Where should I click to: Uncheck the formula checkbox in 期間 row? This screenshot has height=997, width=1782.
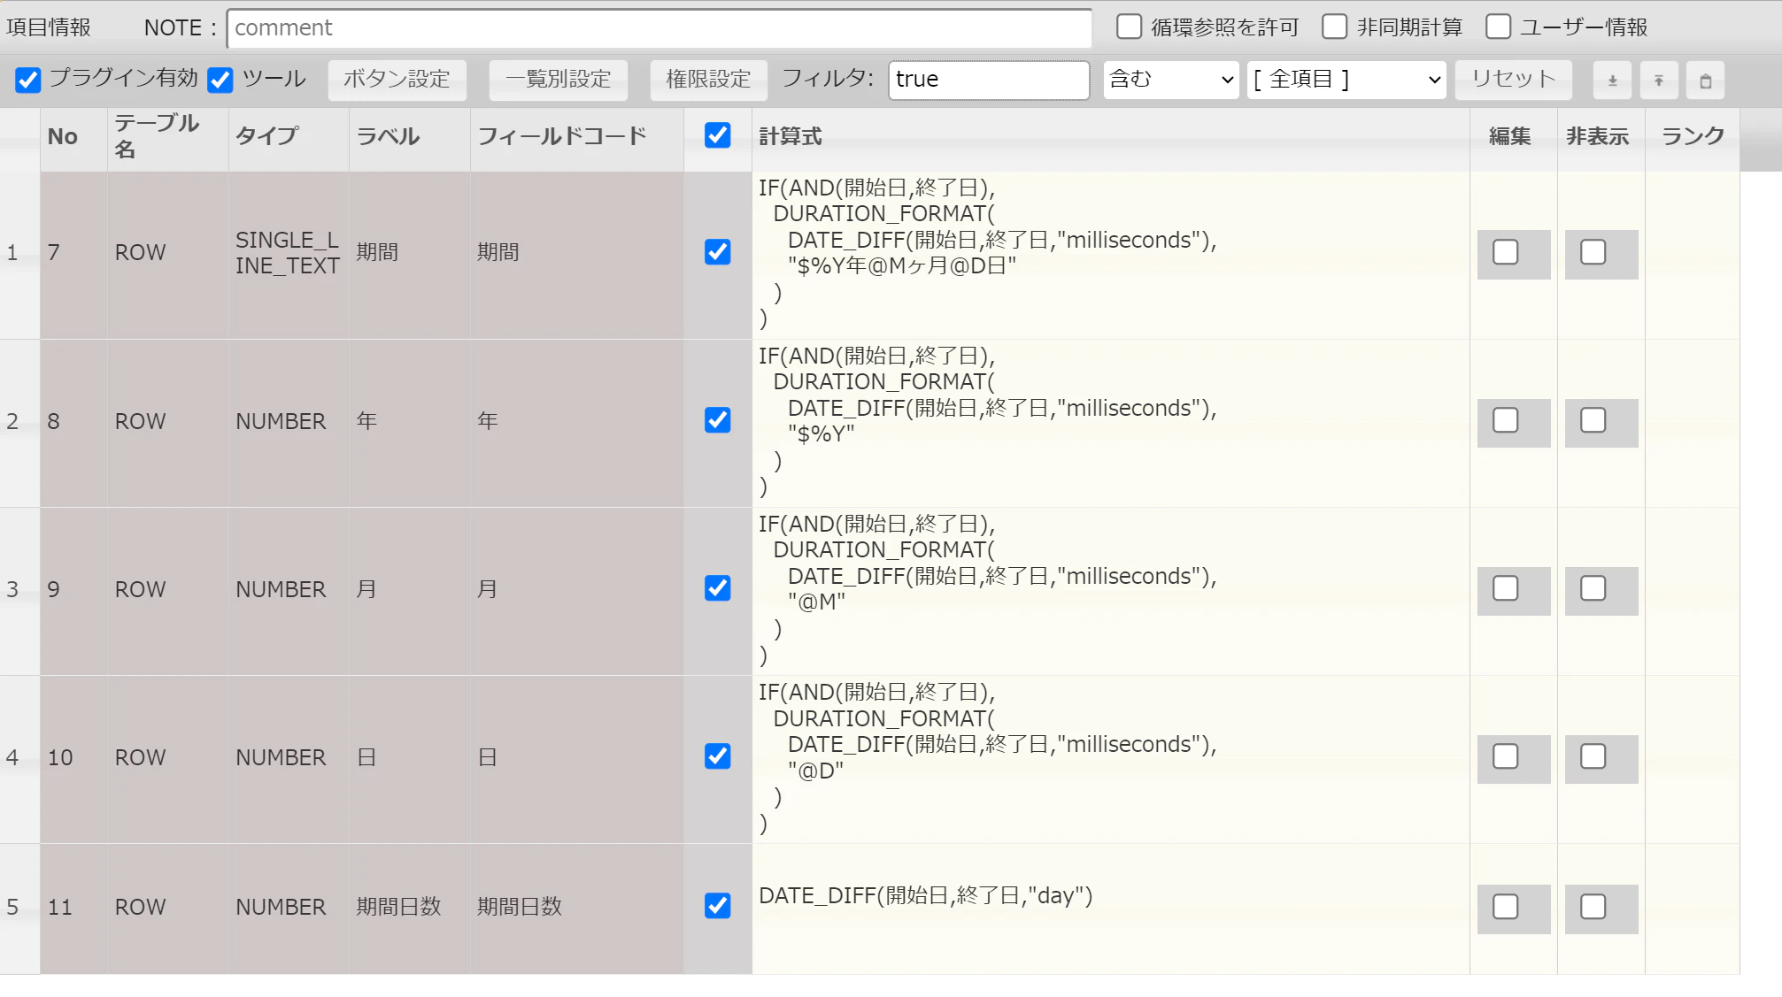pyautogui.click(x=718, y=252)
